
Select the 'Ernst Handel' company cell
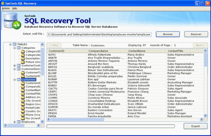pyautogui.click(x=96, y=113)
